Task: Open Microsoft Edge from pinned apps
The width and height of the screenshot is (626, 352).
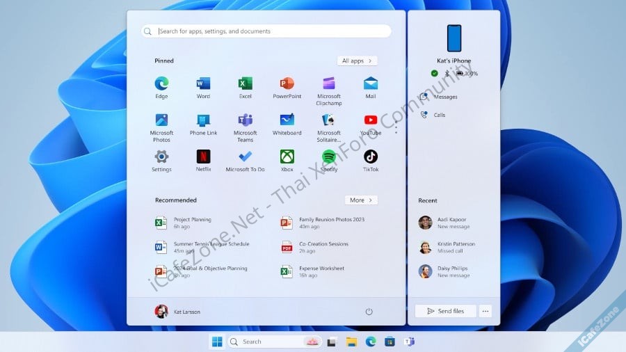Action: [x=161, y=84]
